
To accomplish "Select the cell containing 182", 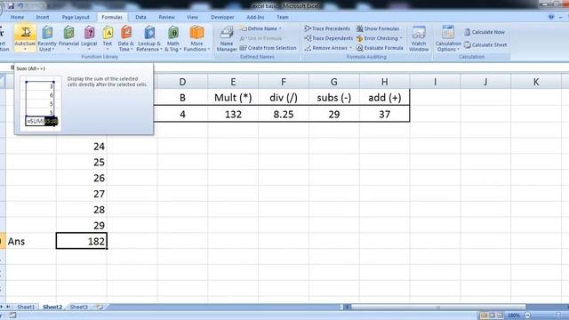I will coord(82,241).
